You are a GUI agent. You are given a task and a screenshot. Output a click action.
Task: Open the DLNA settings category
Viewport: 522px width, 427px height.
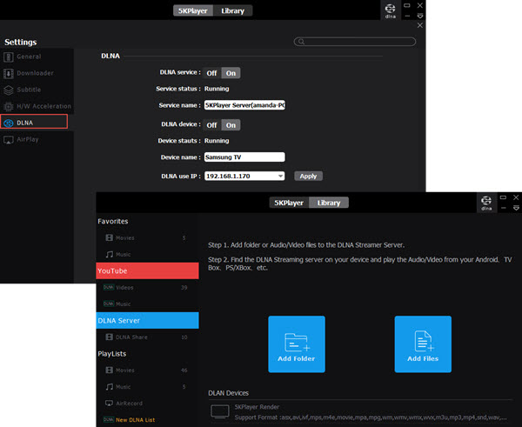pos(34,122)
